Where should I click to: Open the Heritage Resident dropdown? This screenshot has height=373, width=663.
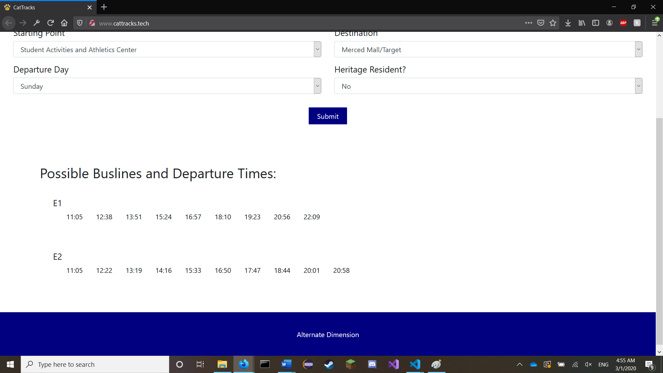tap(488, 86)
